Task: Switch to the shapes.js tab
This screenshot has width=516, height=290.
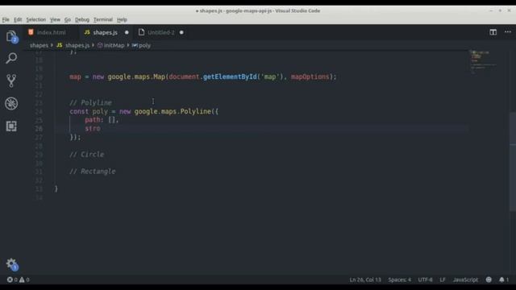Action: 106,32
